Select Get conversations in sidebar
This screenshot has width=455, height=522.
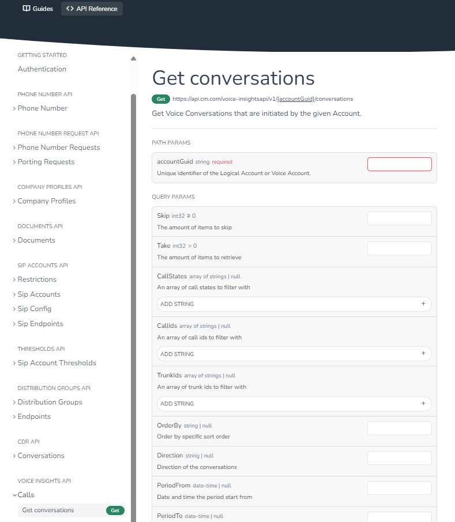pyautogui.click(x=48, y=510)
